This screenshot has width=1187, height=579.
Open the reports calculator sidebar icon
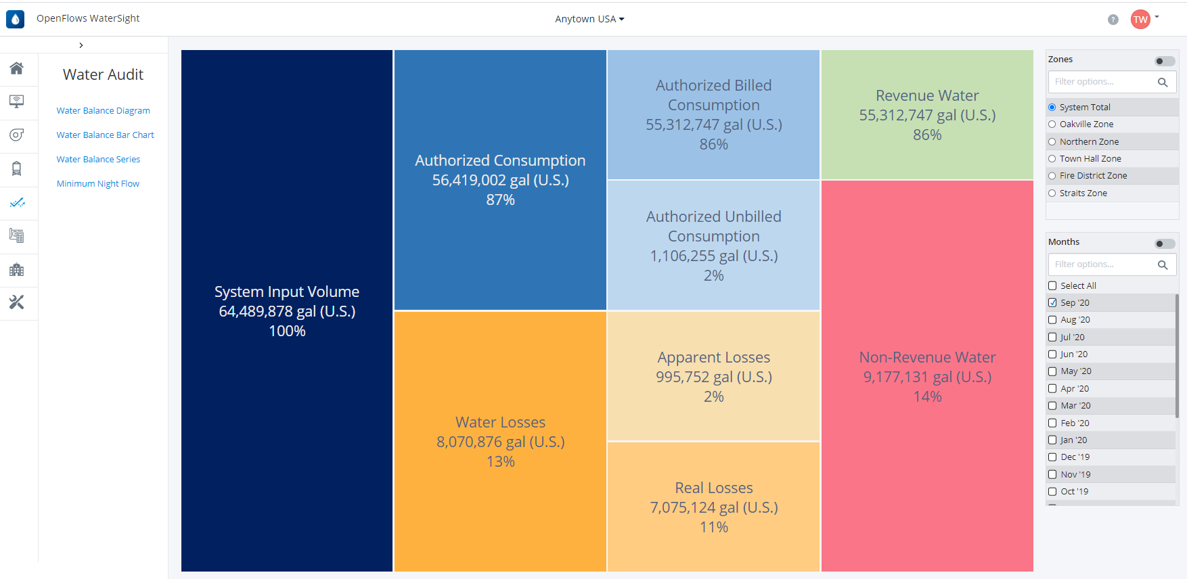(17, 235)
